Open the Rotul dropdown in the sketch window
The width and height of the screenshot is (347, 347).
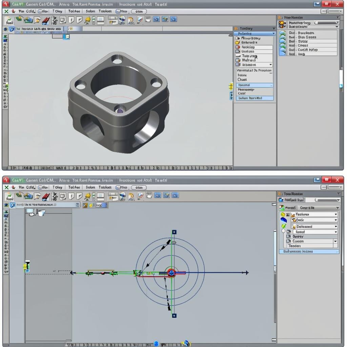click(x=315, y=232)
